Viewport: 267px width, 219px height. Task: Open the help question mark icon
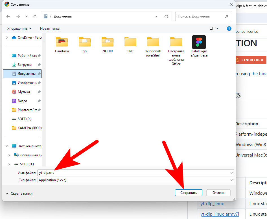229,29
